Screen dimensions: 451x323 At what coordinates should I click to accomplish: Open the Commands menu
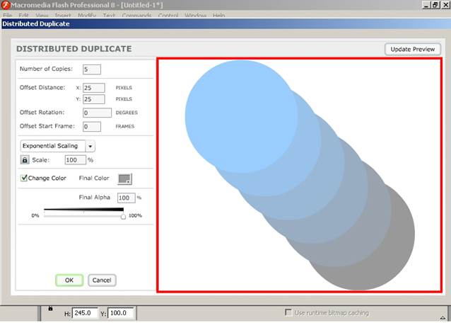(x=136, y=16)
